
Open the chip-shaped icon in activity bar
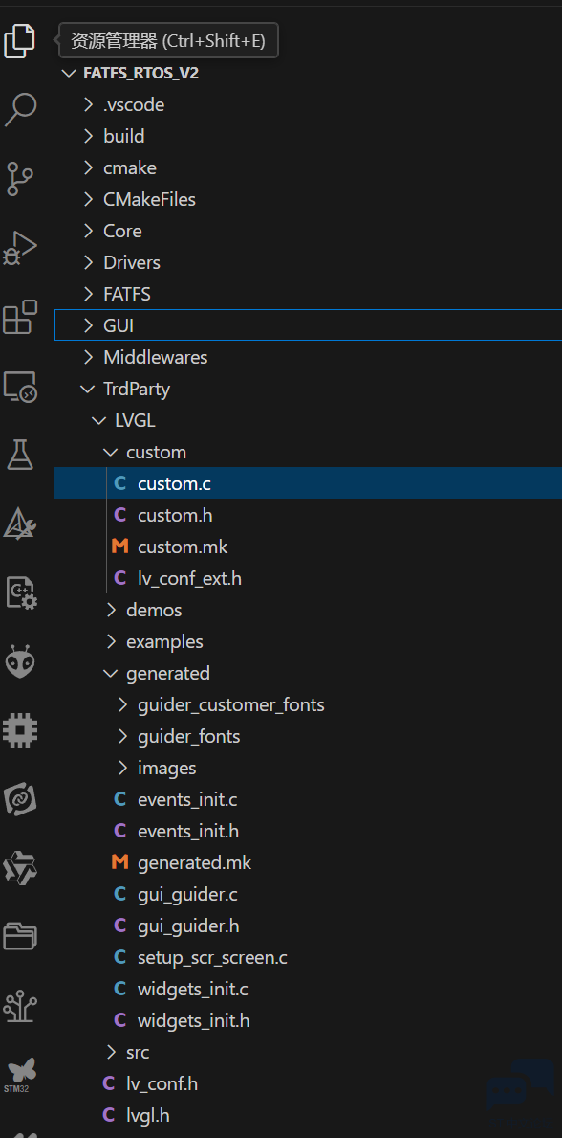coord(20,730)
